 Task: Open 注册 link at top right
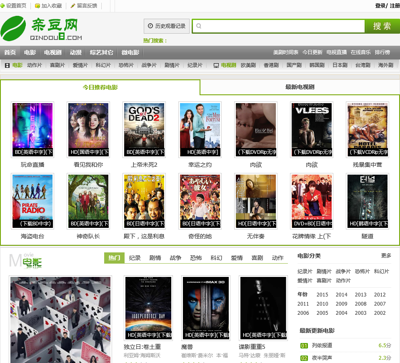395,5
